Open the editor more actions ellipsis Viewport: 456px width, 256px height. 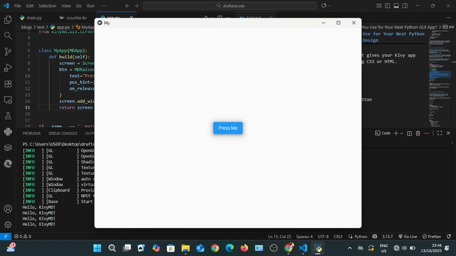click(x=448, y=18)
